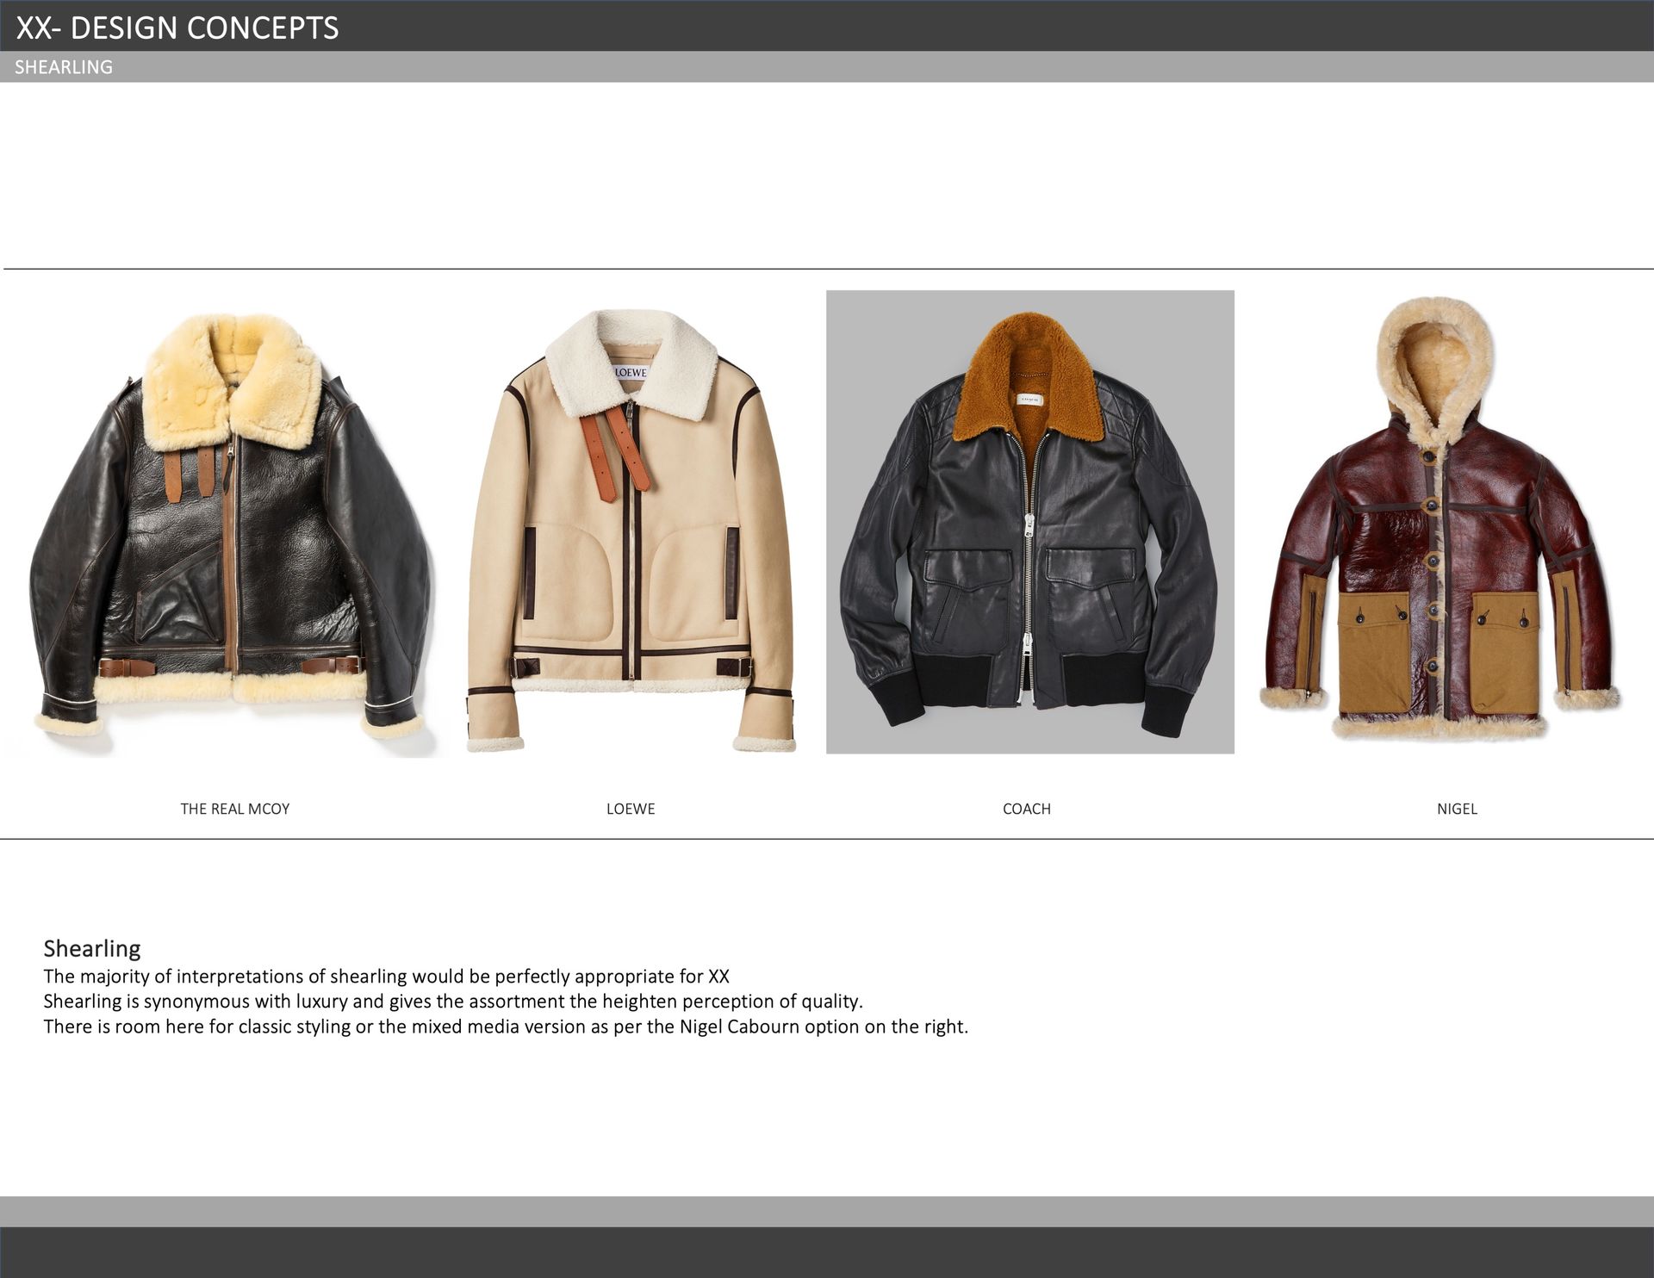Click the NIGEL caption under hooded jacket
Image resolution: width=1654 pixels, height=1278 pixels.
pos(1457,809)
